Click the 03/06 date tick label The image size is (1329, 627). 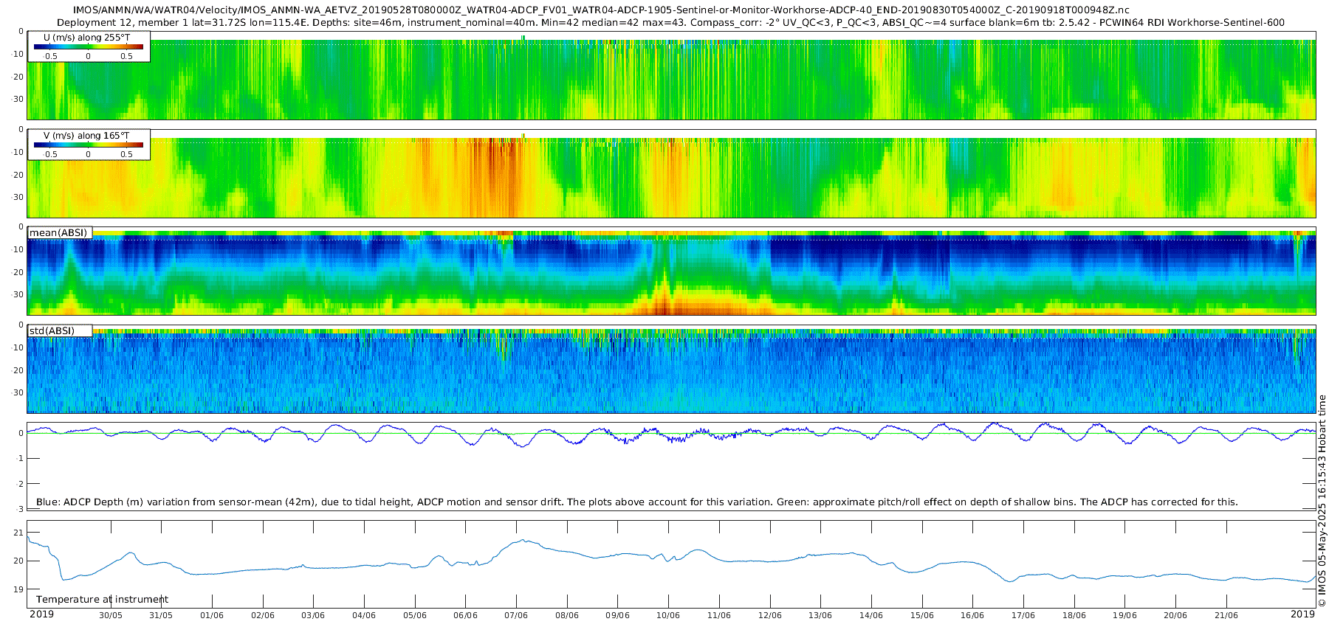(313, 615)
